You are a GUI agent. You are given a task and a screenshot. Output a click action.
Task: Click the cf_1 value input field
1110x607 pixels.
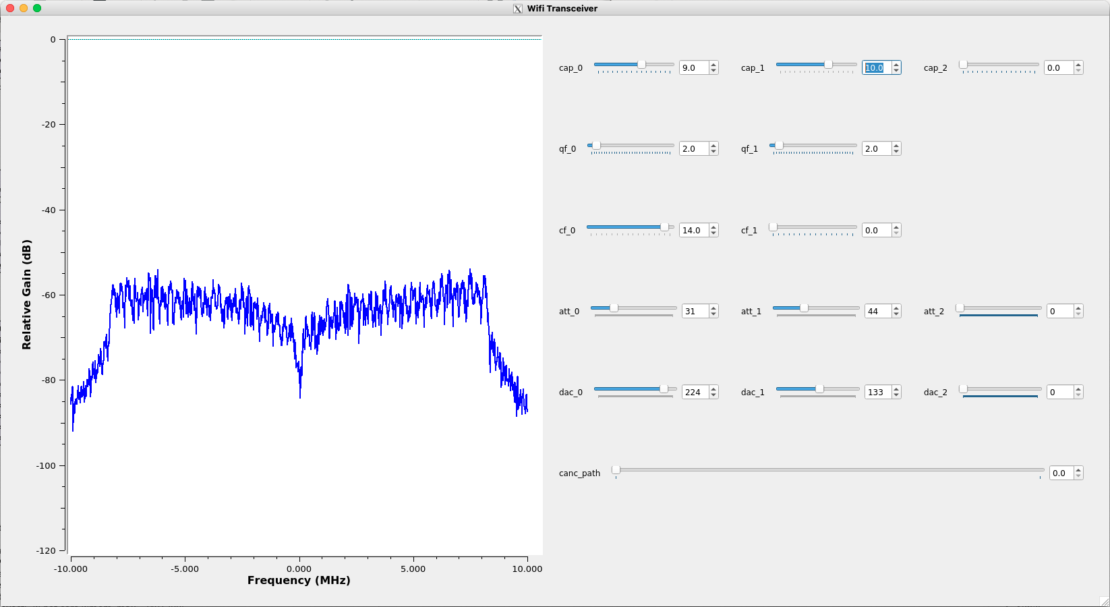[875, 231]
